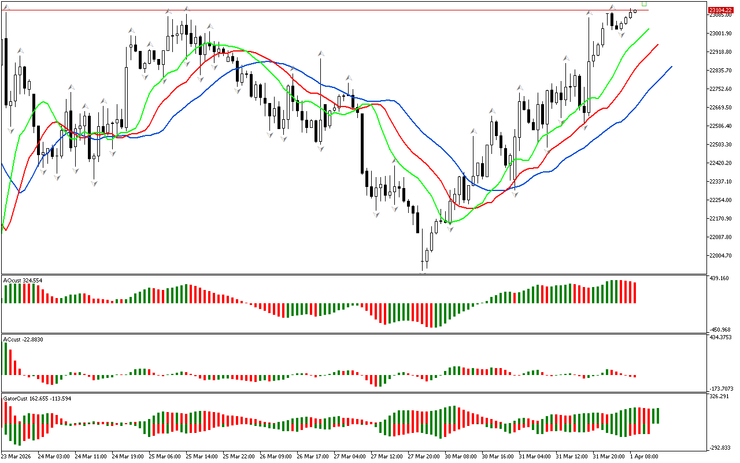Select the blue Alligator jaw line's right end

(671, 67)
